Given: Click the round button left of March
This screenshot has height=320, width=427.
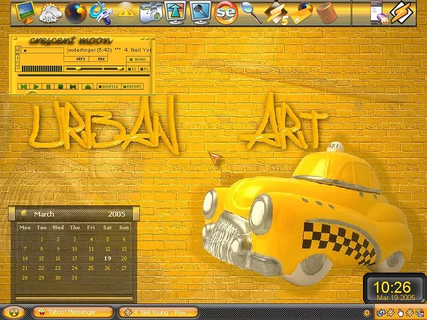Looking at the screenshot, I should 24,213.
